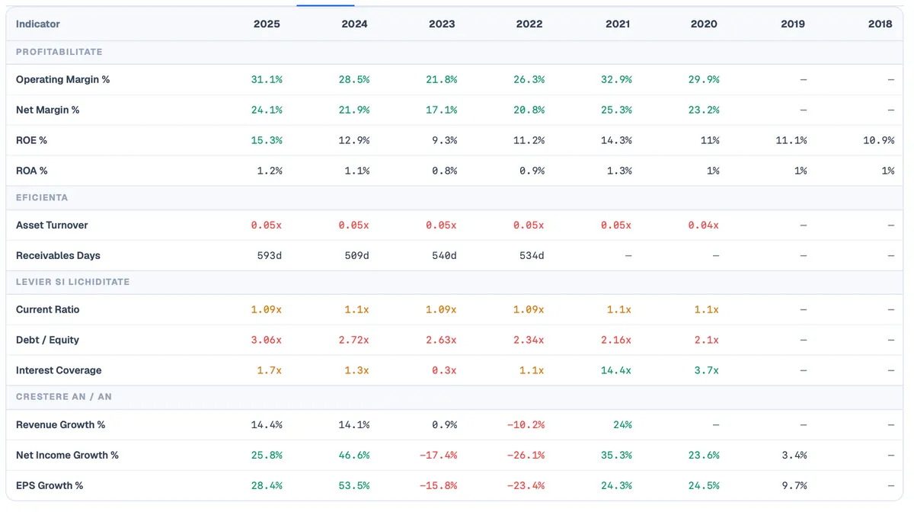This screenshot has height=515, width=914.
Task: Click the 2018 column header
Action: (880, 24)
